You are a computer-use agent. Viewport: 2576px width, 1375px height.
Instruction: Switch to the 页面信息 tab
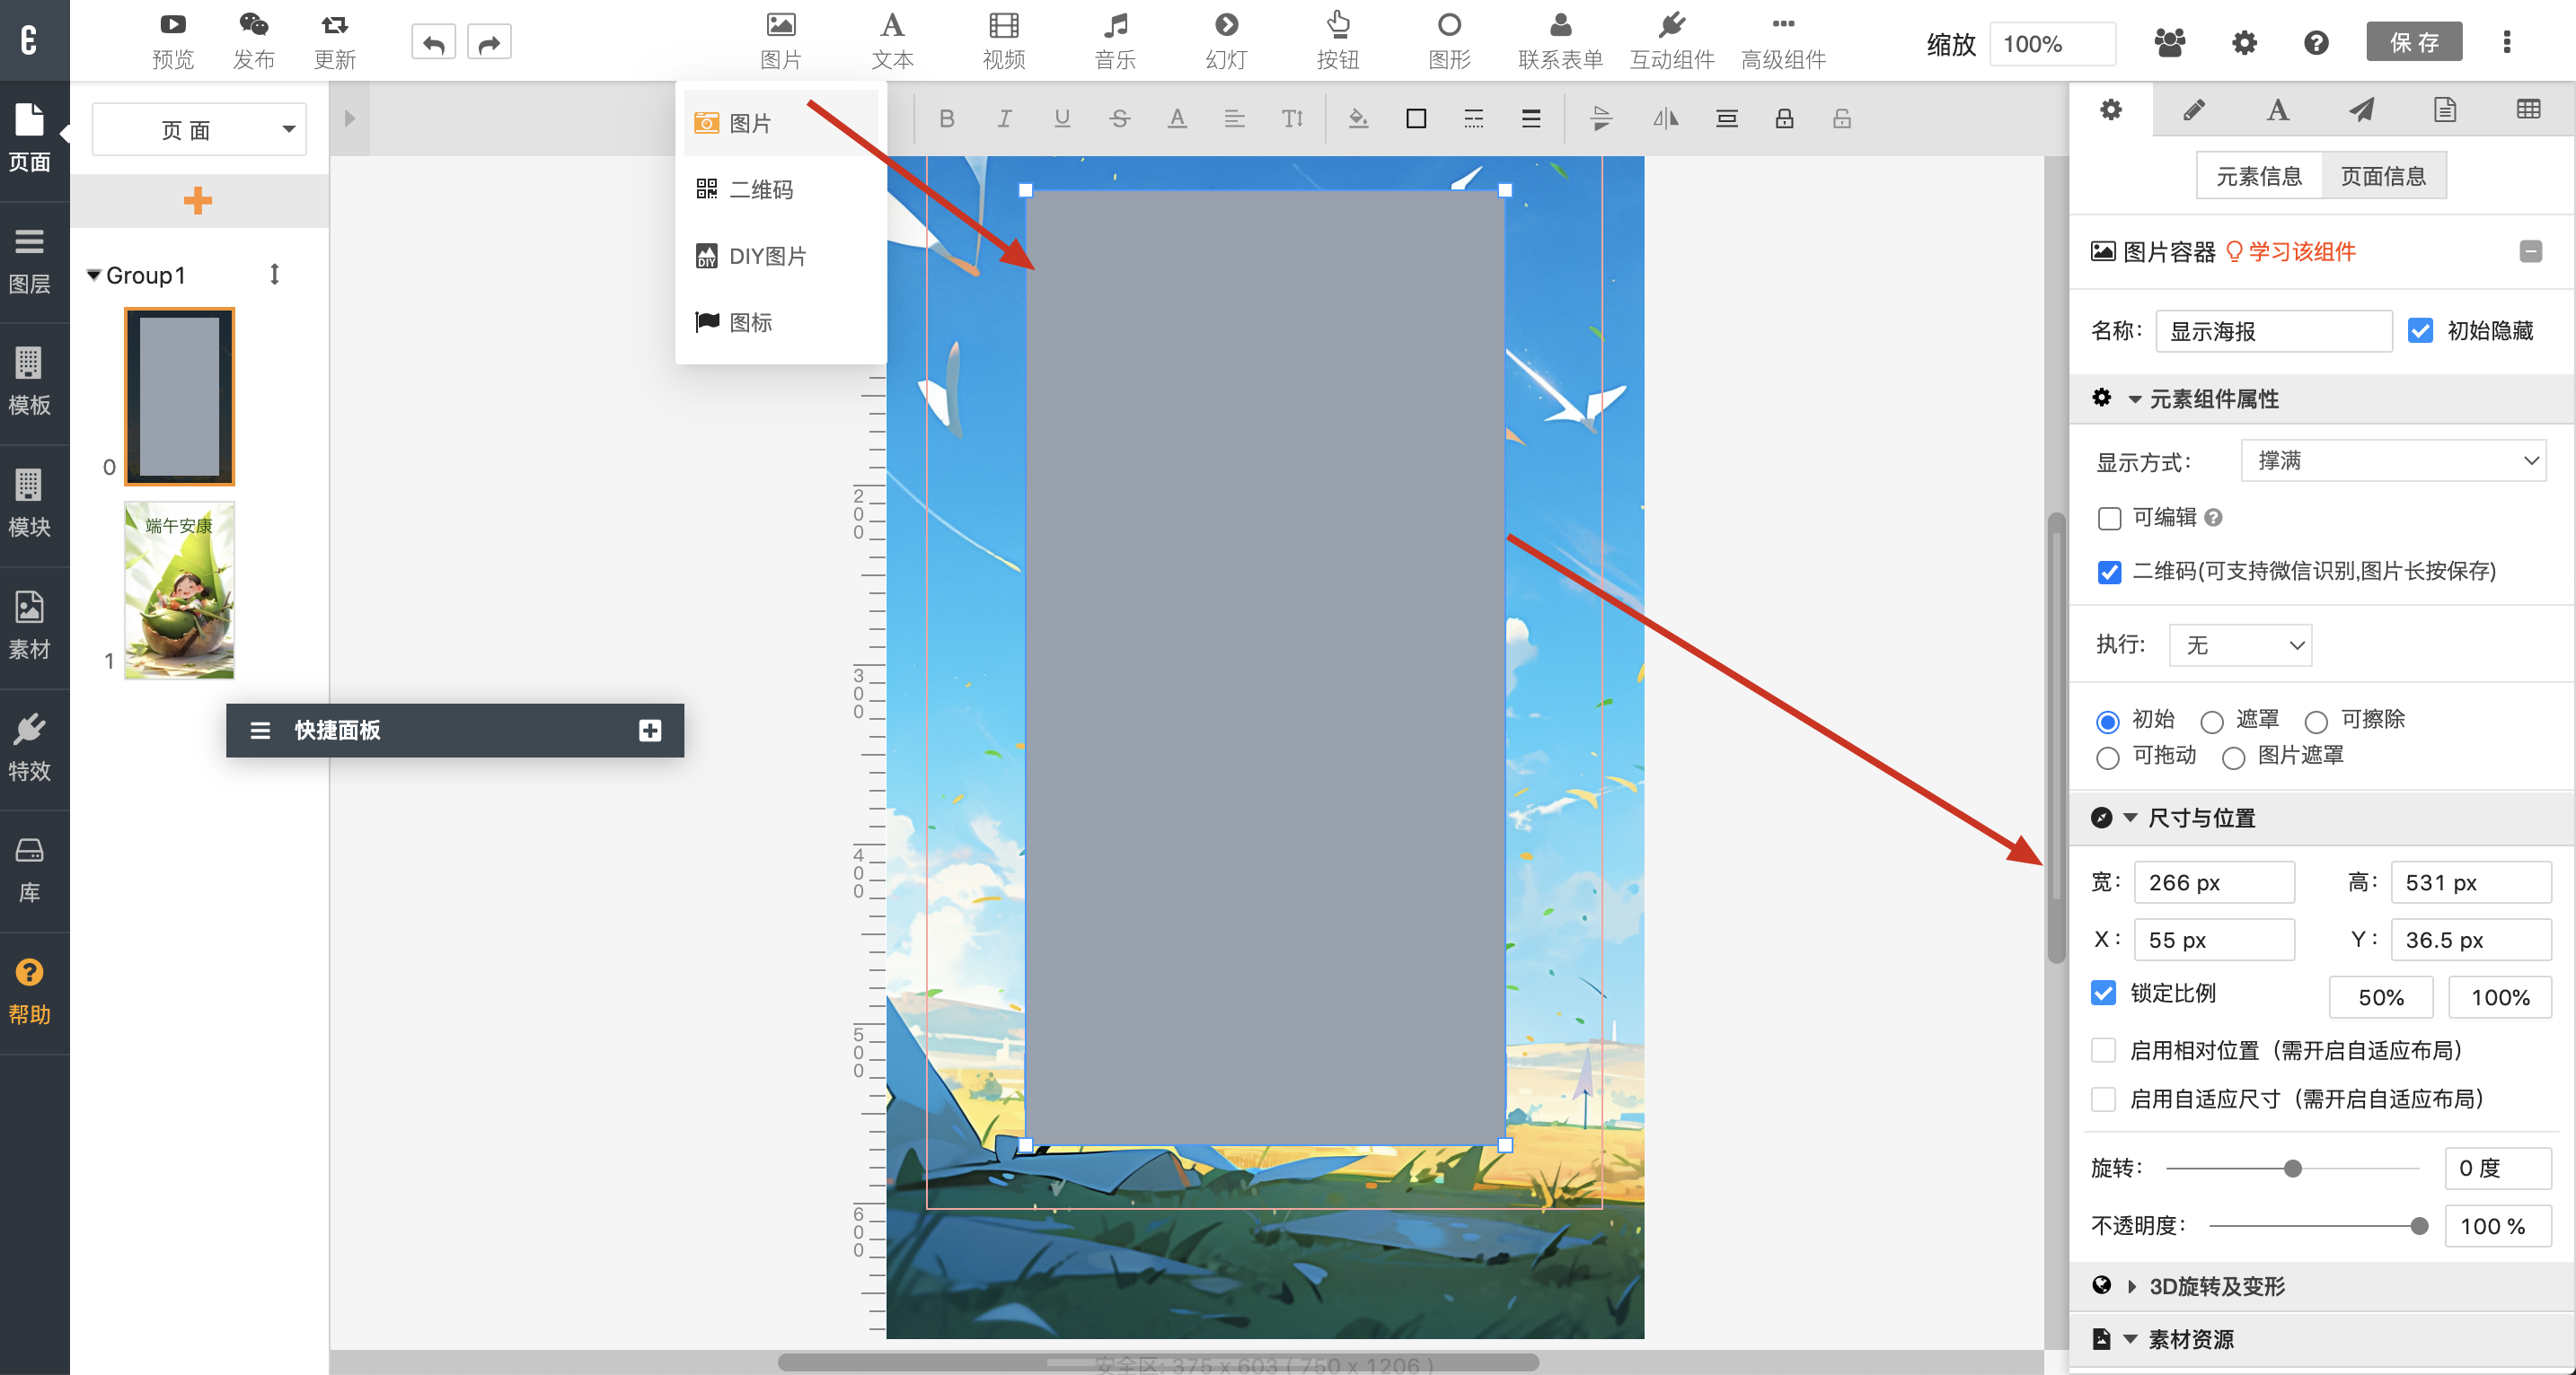(x=2383, y=177)
